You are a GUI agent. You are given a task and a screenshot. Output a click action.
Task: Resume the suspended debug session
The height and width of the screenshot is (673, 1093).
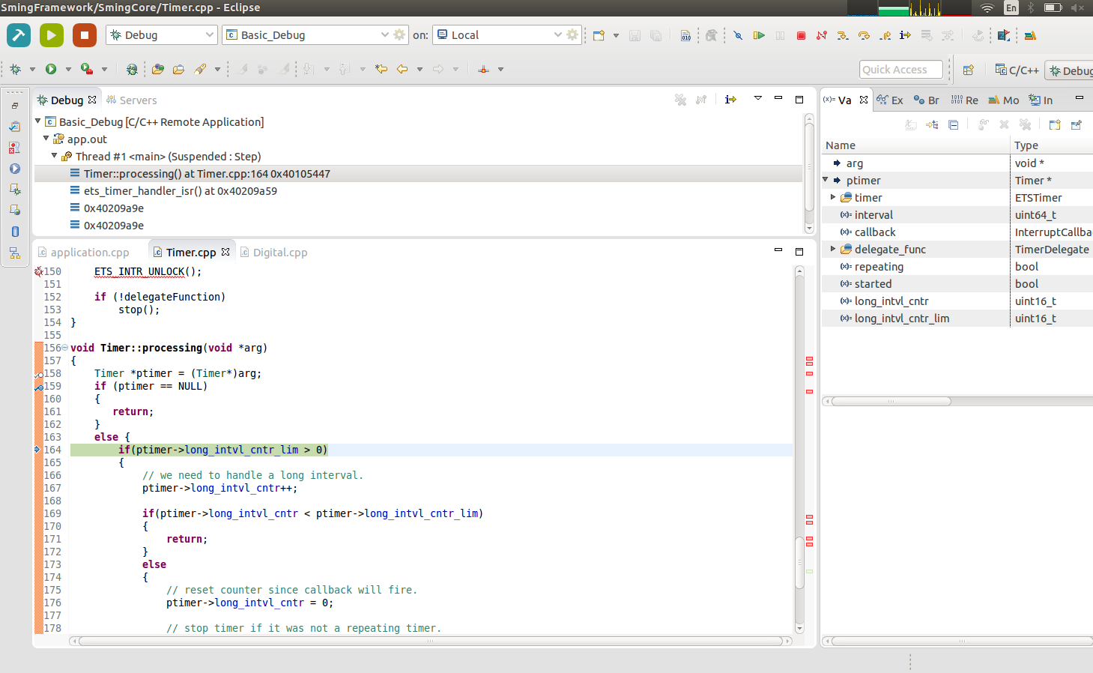[759, 35]
